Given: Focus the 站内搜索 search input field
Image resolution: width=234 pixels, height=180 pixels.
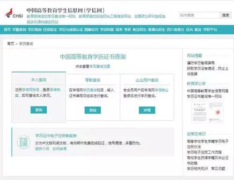Looking at the screenshot, I should [199, 15].
